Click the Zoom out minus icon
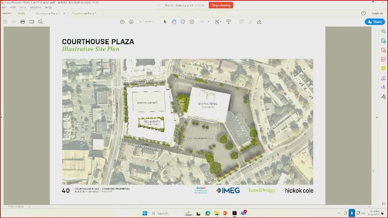 pos(183,22)
